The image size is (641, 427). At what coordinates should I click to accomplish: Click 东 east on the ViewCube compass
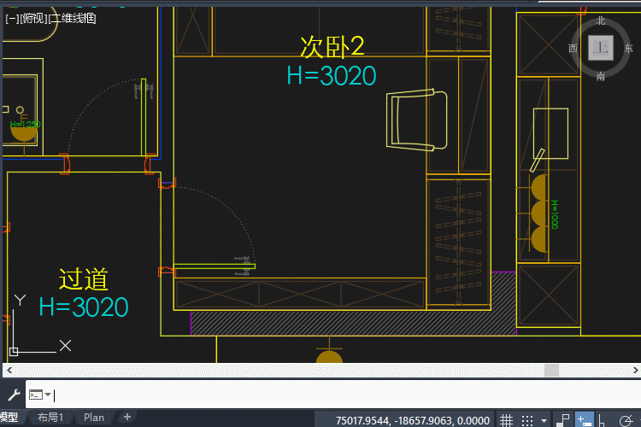(x=628, y=49)
